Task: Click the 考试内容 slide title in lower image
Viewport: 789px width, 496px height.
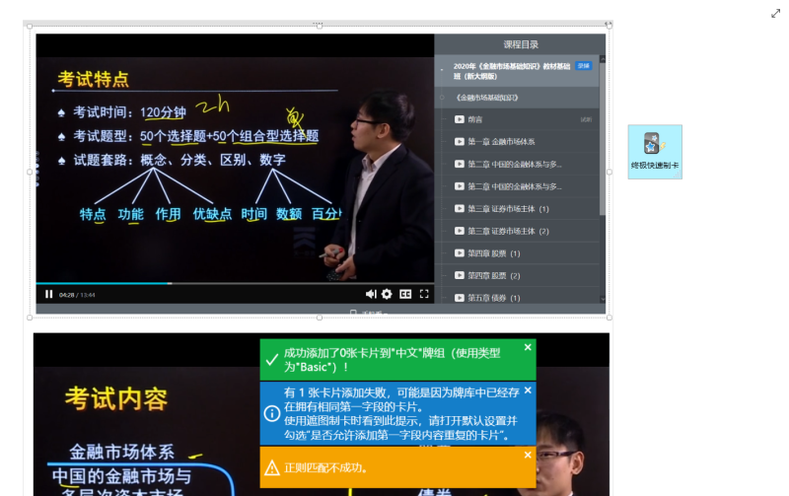Action: (116, 399)
